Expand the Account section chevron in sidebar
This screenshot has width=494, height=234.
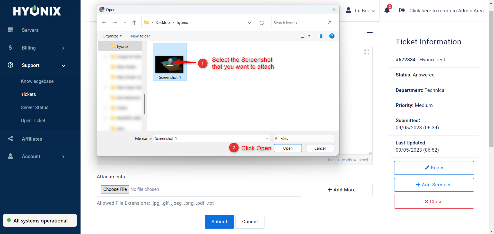(63, 157)
